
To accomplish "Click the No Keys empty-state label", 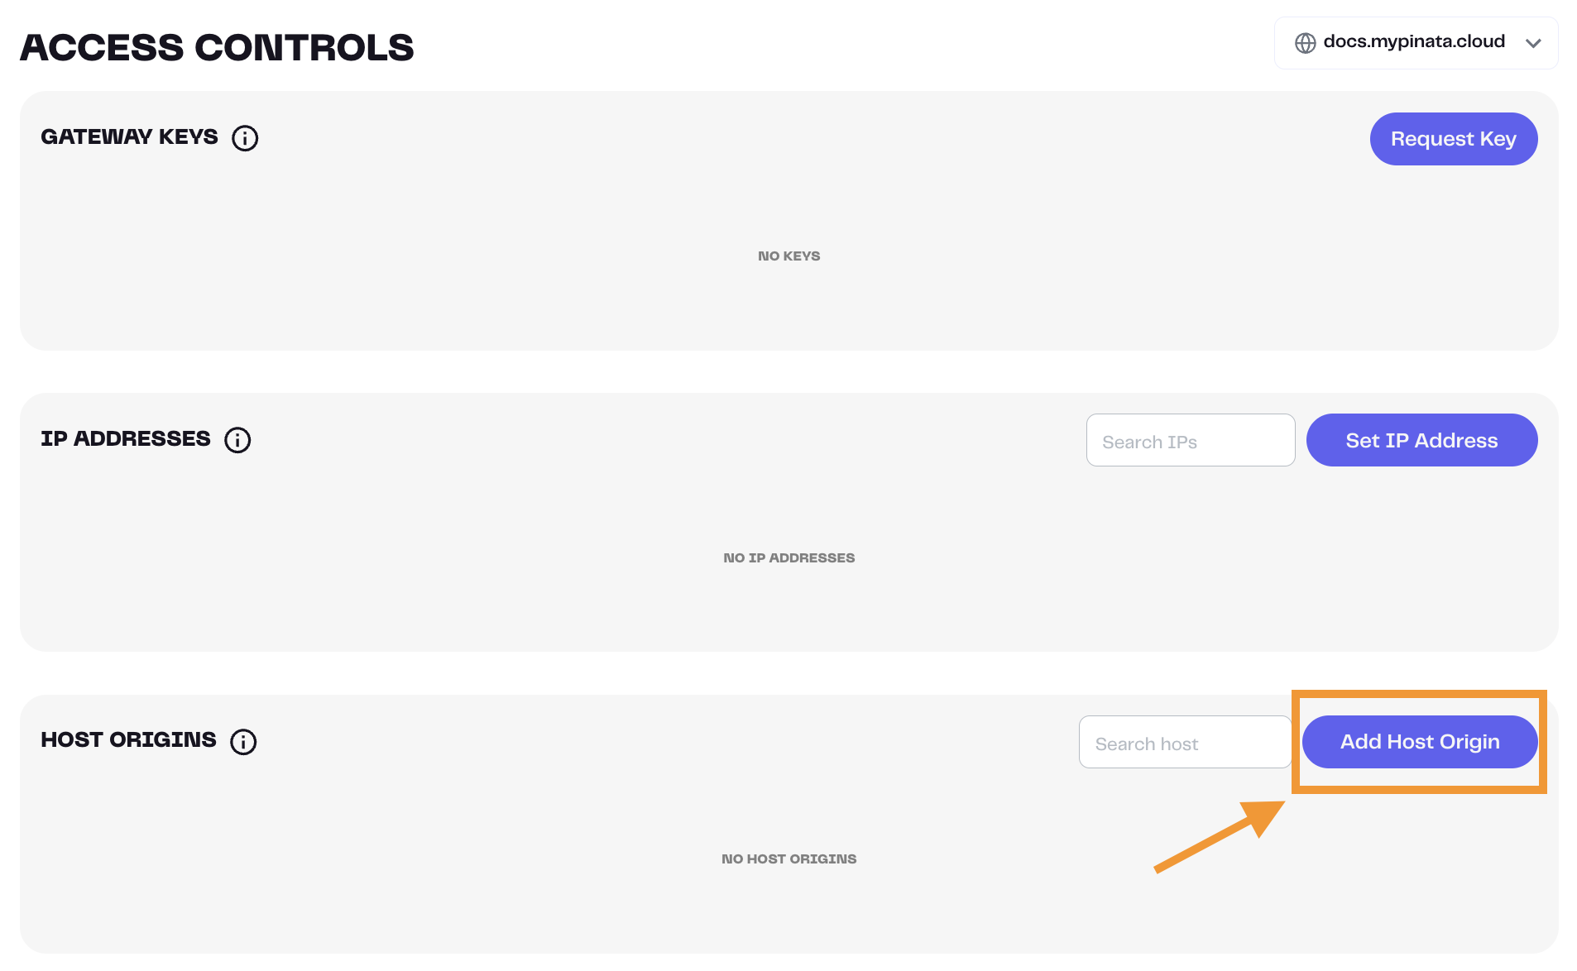I will point(788,256).
